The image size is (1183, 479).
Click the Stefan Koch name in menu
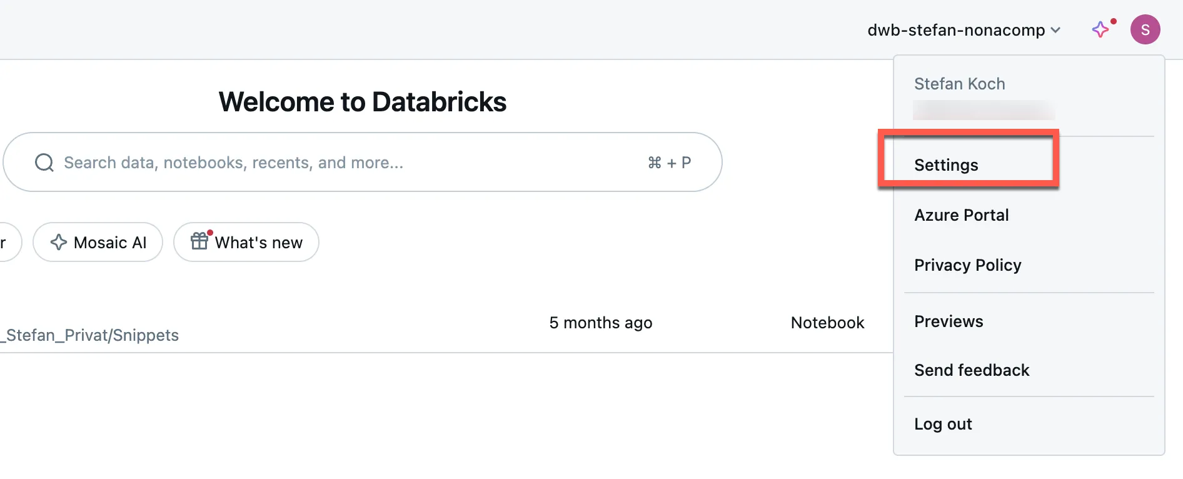tap(959, 84)
